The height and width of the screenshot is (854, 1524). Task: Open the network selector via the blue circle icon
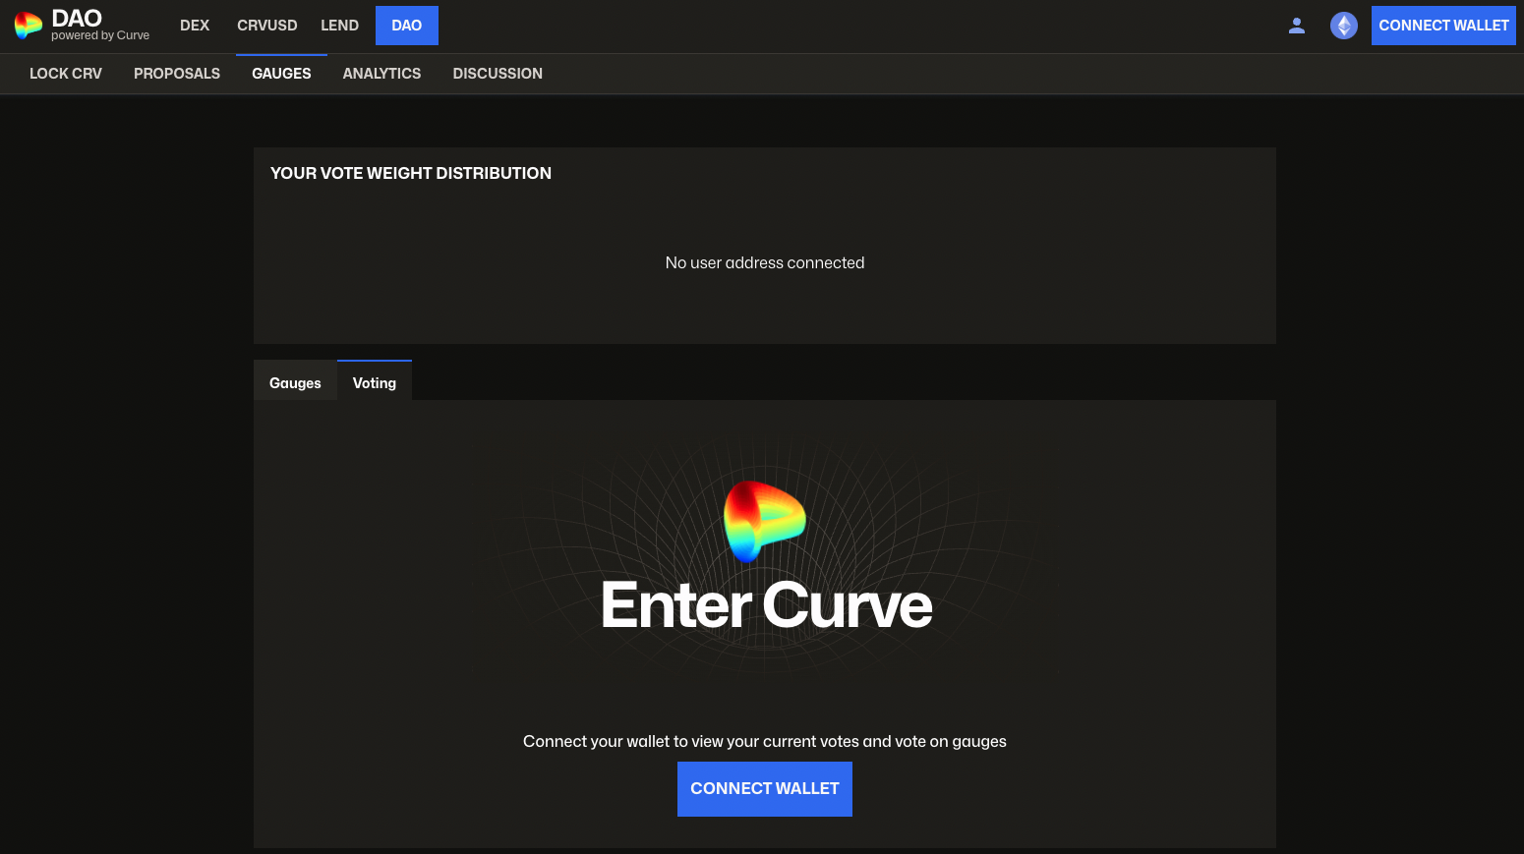click(x=1343, y=26)
